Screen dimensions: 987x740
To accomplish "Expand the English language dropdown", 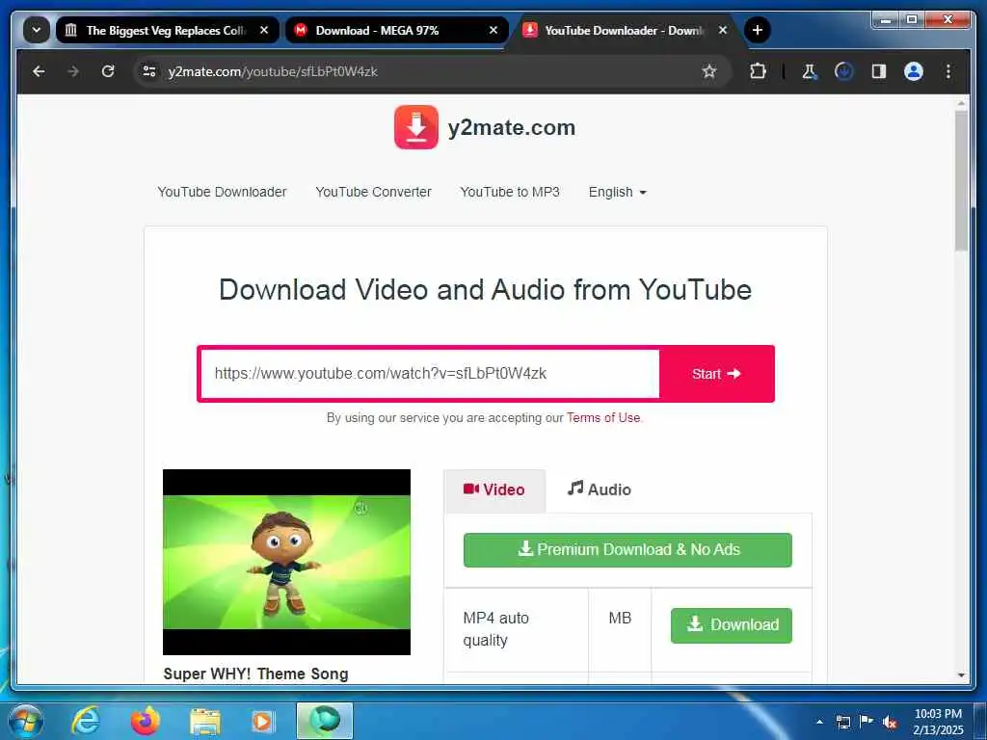I will (x=618, y=192).
